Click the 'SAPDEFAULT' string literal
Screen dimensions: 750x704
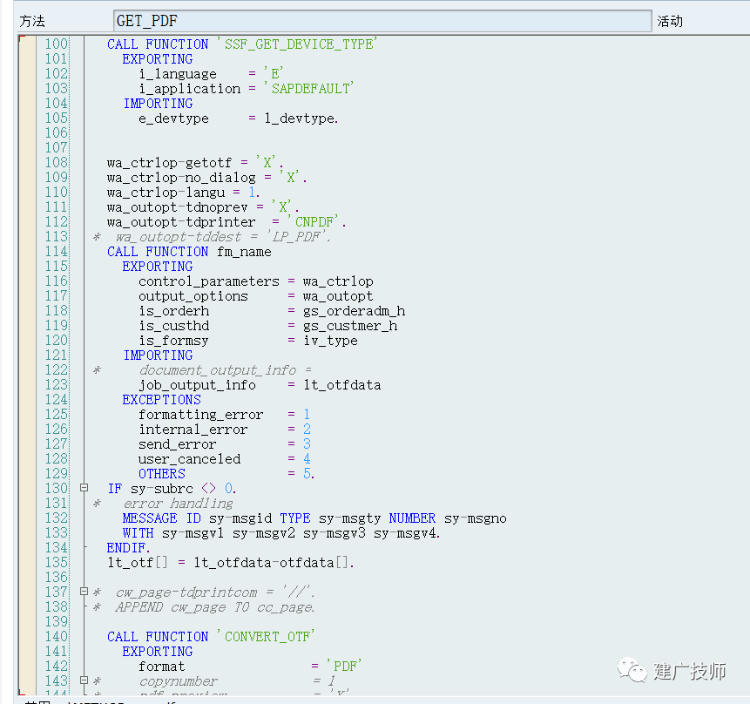308,89
